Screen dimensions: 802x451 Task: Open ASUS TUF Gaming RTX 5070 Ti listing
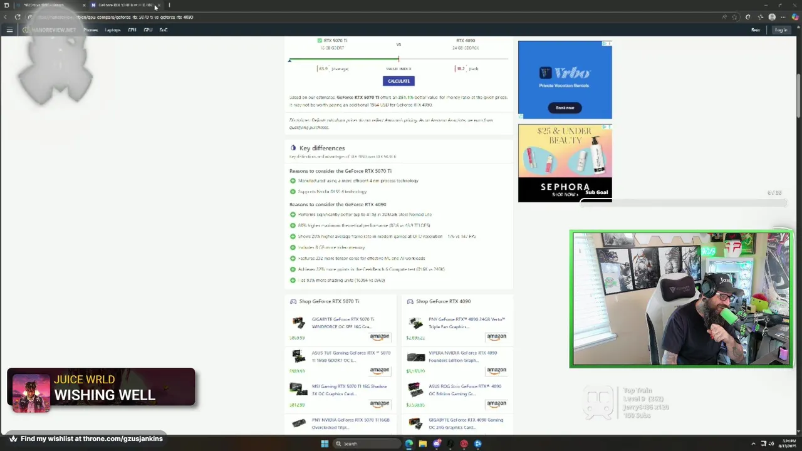[351, 356]
